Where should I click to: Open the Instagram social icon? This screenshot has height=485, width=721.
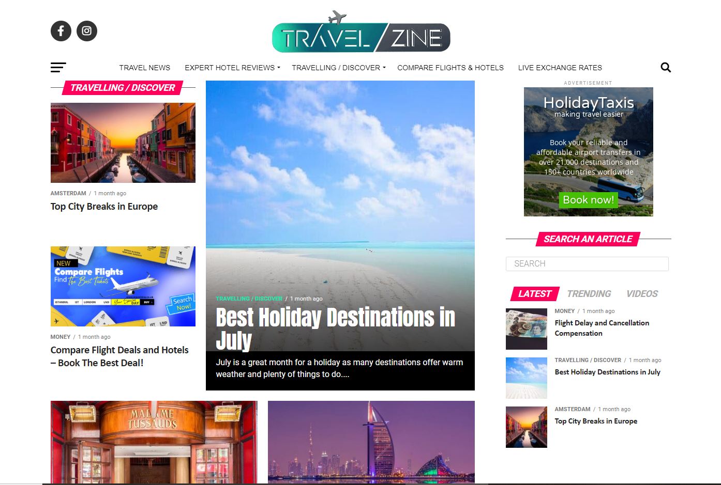click(x=87, y=31)
